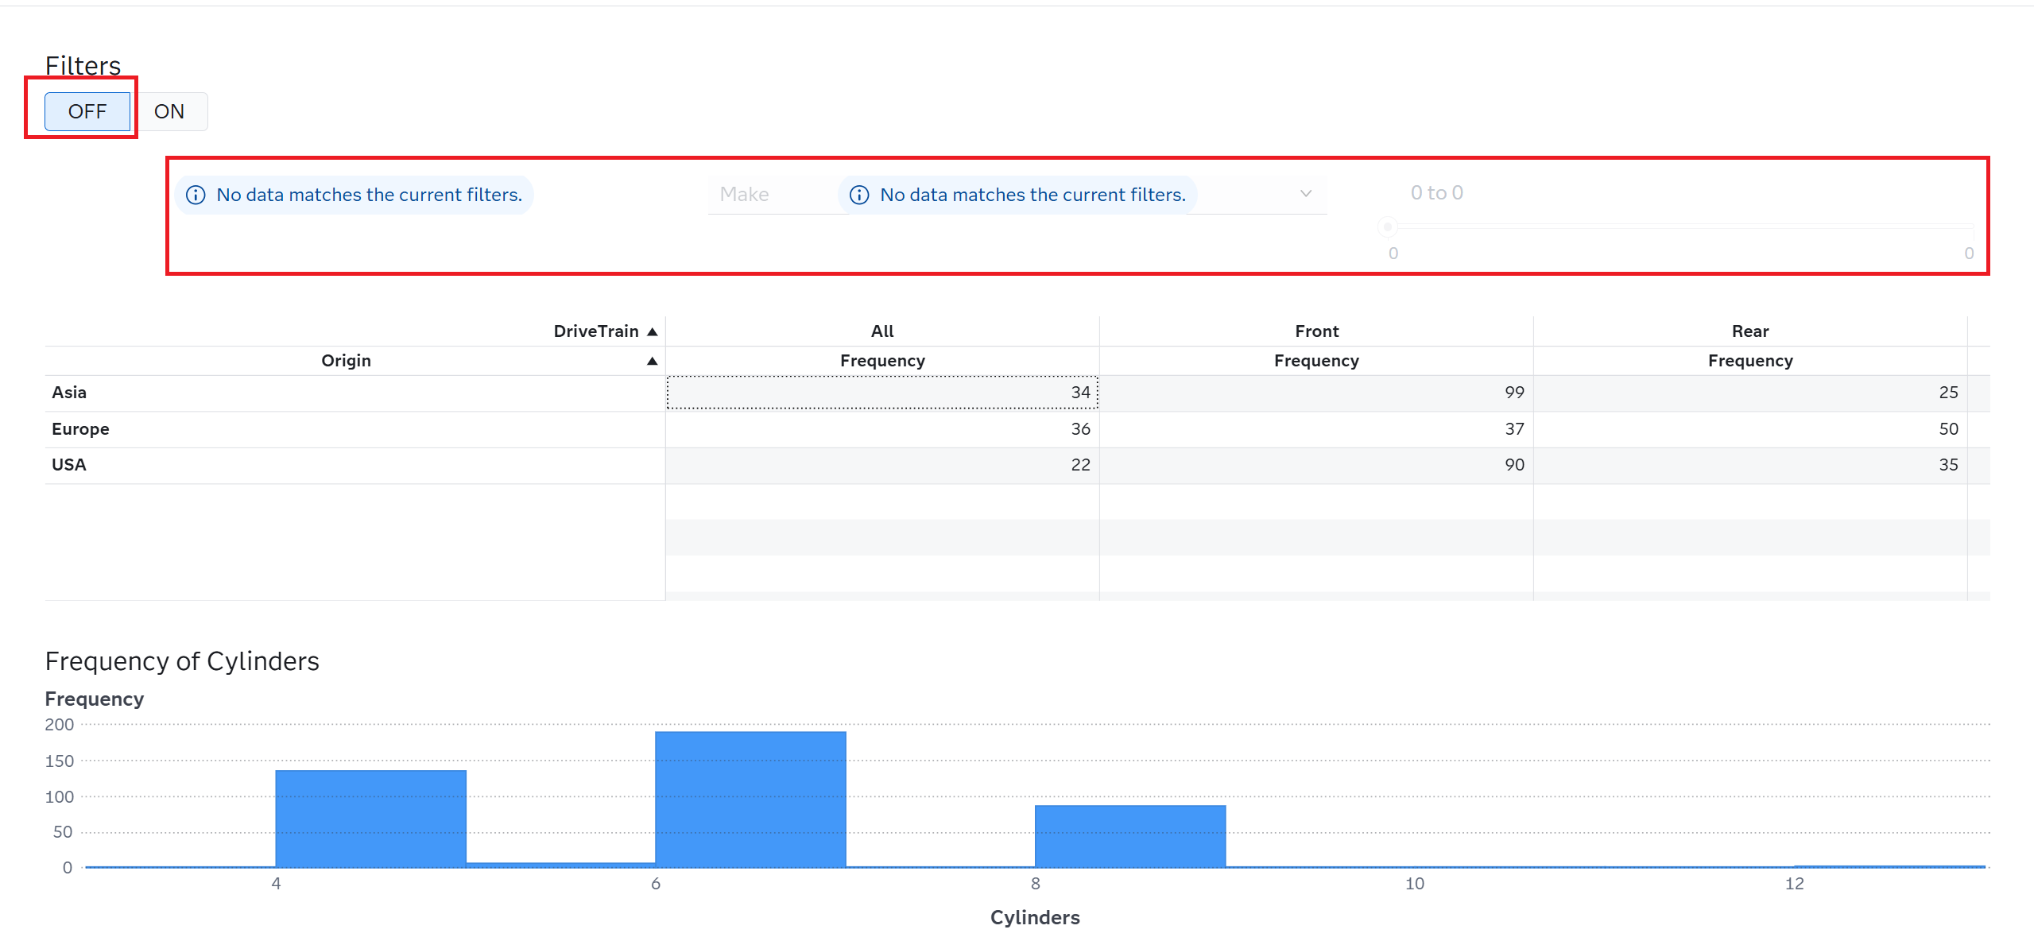The height and width of the screenshot is (941, 2034).
Task: Click the Front column header
Action: tap(1315, 331)
